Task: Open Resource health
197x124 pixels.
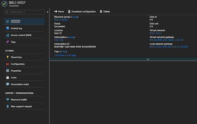Action: [24, 99]
